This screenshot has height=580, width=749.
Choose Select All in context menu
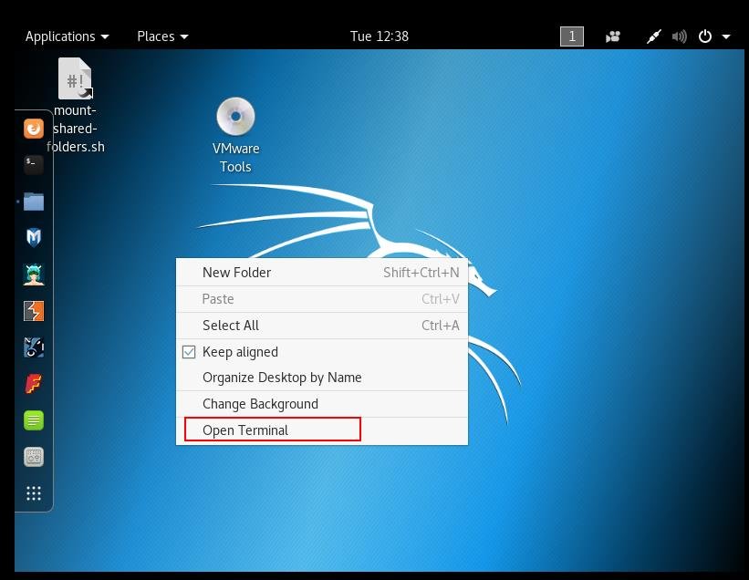[x=322, y=326]
